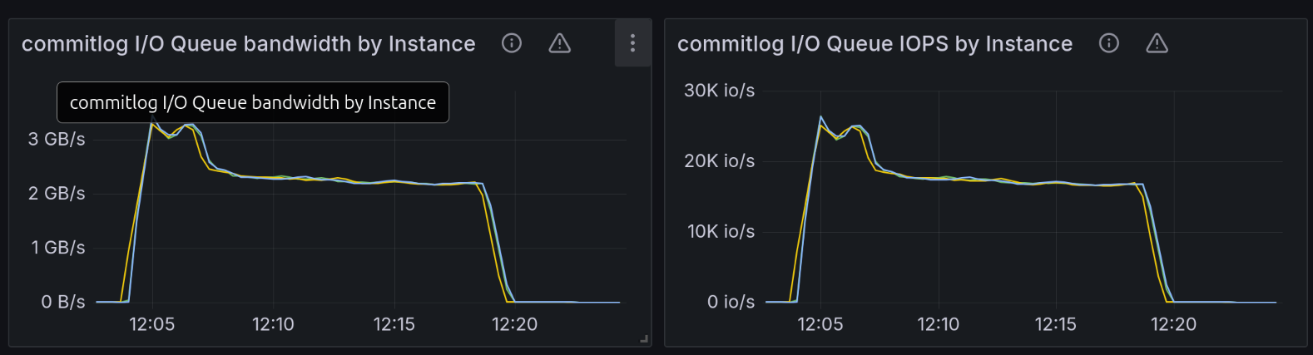Screen dimensions: 1313x355
Task: Click the 3 GB/s y-axis label
Action: pos(57,139)
